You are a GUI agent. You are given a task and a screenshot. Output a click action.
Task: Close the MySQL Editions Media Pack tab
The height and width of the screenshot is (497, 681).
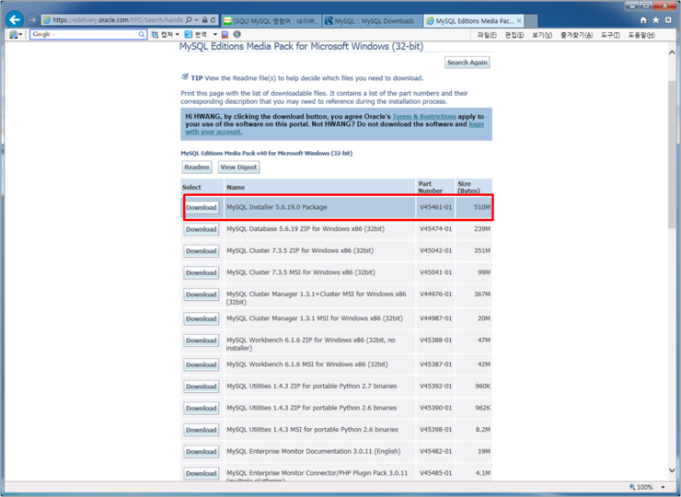(519, 20)
